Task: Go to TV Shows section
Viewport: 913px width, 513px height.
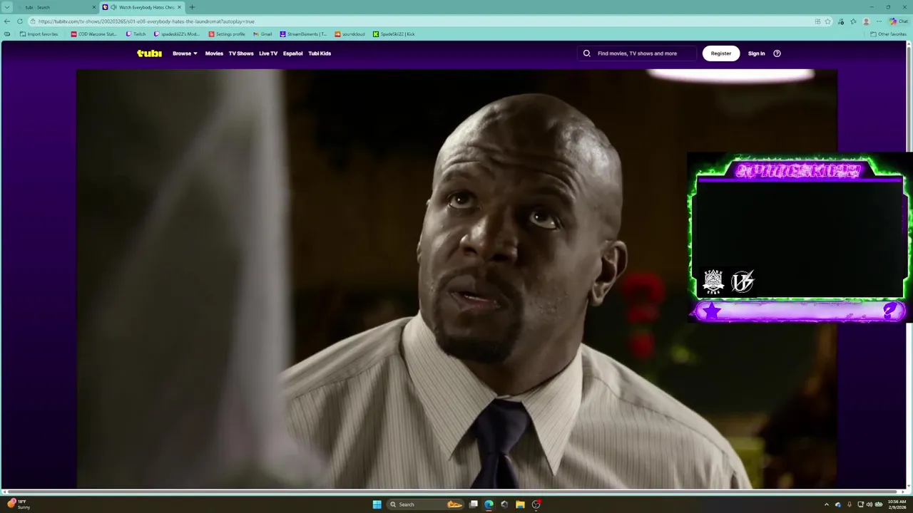Action: 241,53
